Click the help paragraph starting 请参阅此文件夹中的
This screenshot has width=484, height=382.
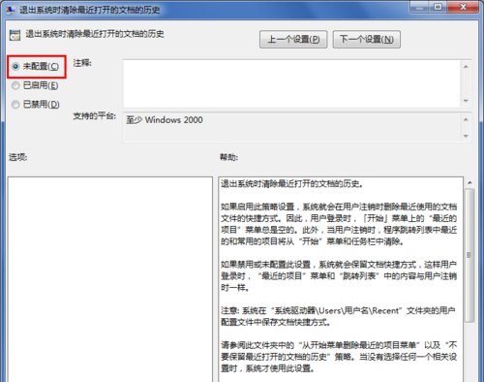(x=339, y=357)
